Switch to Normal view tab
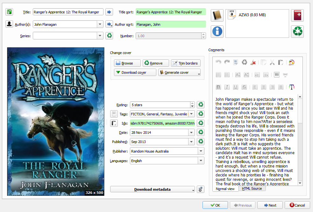This screenshot has width=313, height=212. coord(225,189)
